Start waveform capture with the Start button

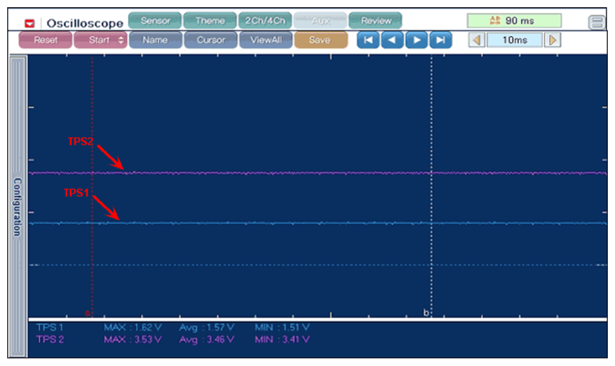pyautogui.click(x=100, y=40)
